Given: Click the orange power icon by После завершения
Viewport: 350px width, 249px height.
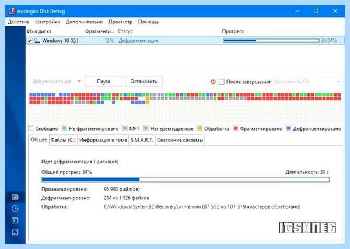Looking at the screenshot, I should 213,82.
